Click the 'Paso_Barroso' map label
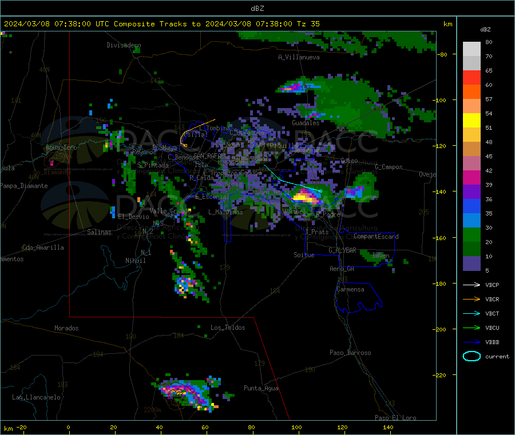515x435 pixels. point(350,353)
